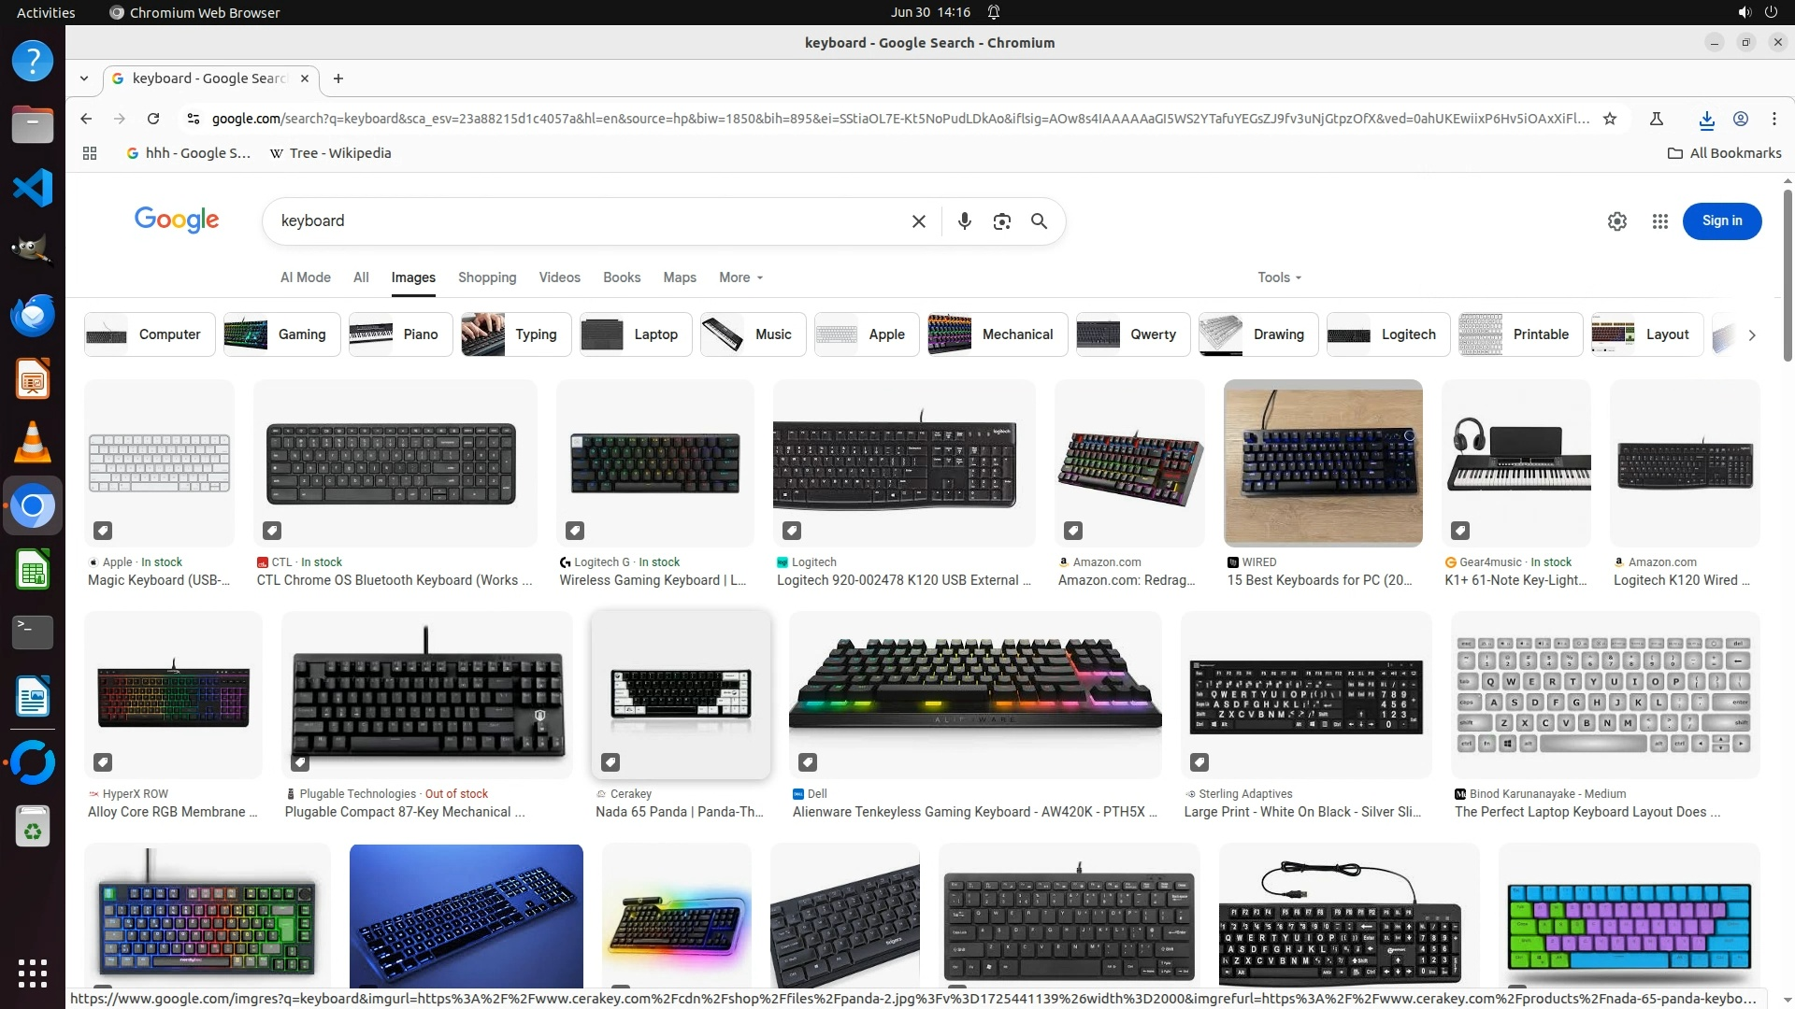Screen dimensions: 1795x1009
Task: Select the Mechanical keyboard filter chip
Action: pyautogui.click(x=997, y=334)
